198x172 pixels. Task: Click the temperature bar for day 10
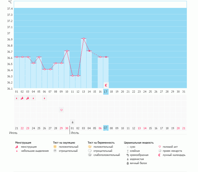pyautogui.click(x=67, y=69)
